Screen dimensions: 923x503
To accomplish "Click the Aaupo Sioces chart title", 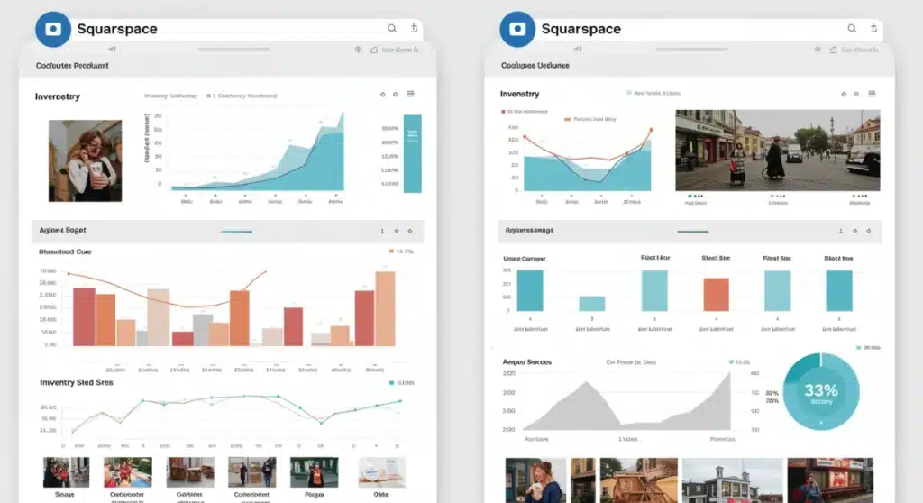I will coord(526,362).
